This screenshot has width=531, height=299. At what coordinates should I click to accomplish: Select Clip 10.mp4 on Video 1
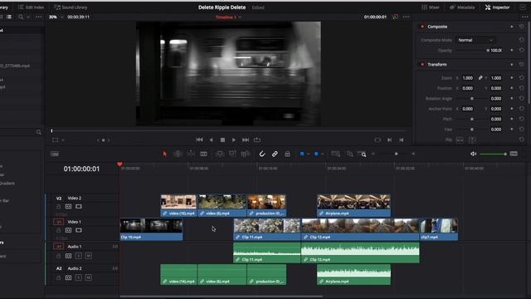(x=151, y=229)
